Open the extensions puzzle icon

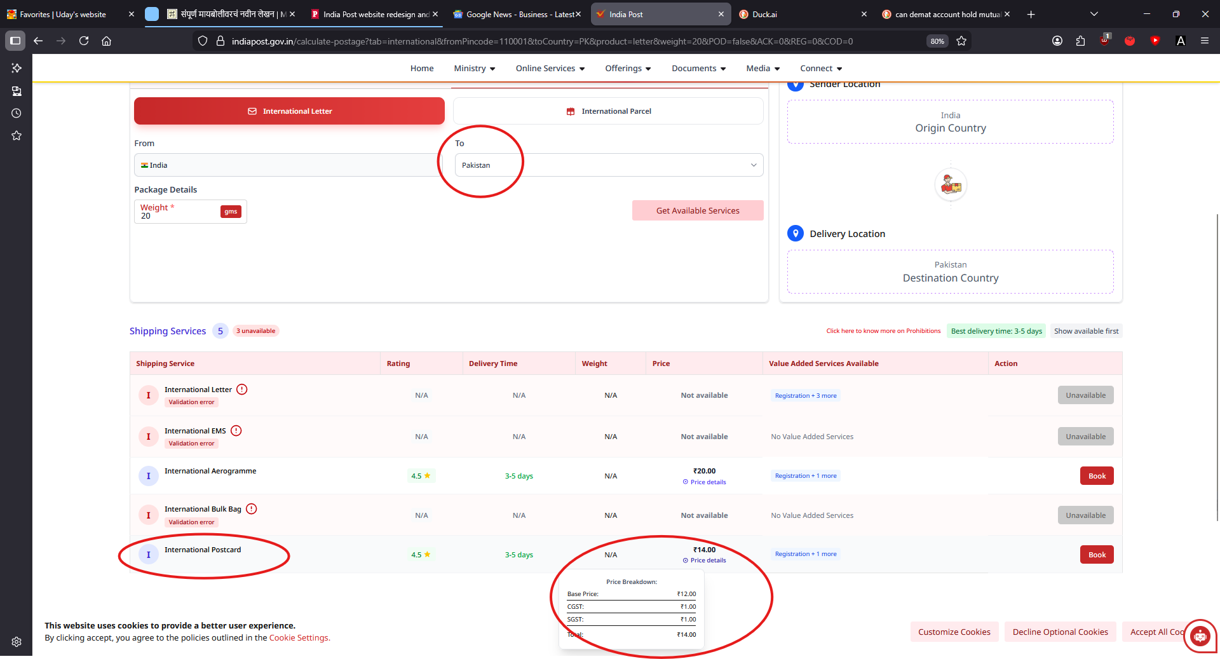click(x=1080, y=41)
